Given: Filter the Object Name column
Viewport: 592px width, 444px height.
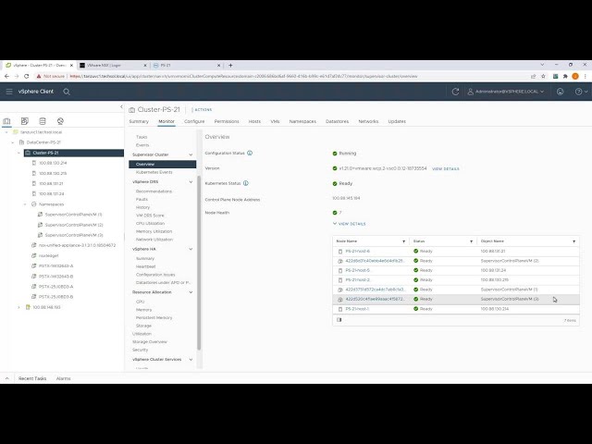Looking at the screenshot, I should pyautogui.click(x=573, y=241).
